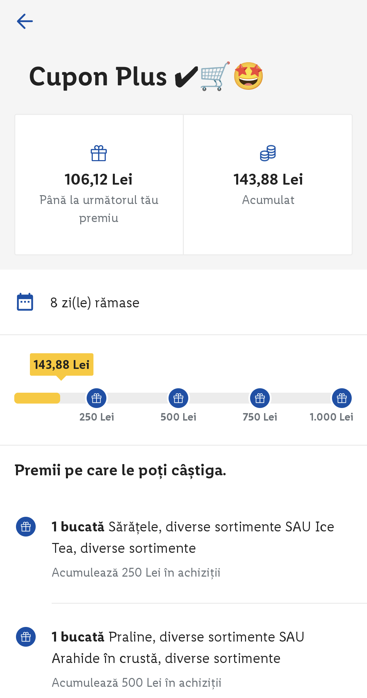Viewport: 367px width, 698px height.
Task: Select the 750 Lei gift milestone icon
Action: click(x=260, y=398)
